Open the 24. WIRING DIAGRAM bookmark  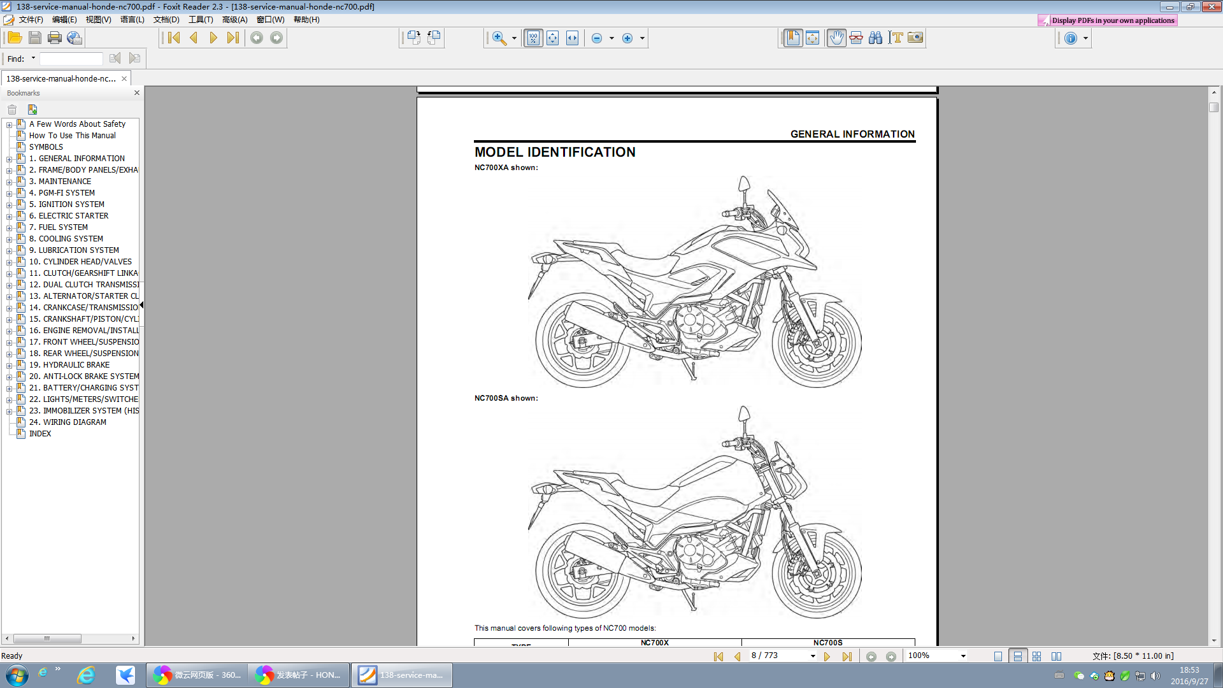(x=68, y=422)
